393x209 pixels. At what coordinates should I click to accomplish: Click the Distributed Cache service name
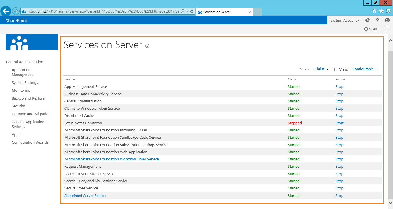pyautogui.click(x=79, y=115)
